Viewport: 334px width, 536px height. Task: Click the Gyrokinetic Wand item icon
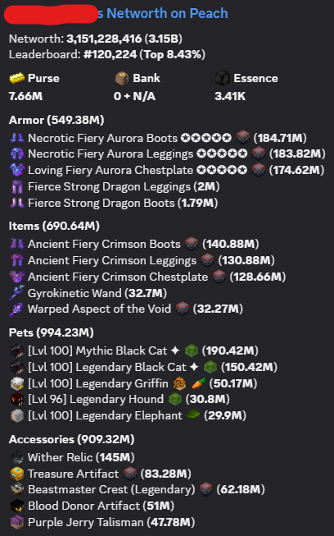pyautogui.click(x=16, y=293)
